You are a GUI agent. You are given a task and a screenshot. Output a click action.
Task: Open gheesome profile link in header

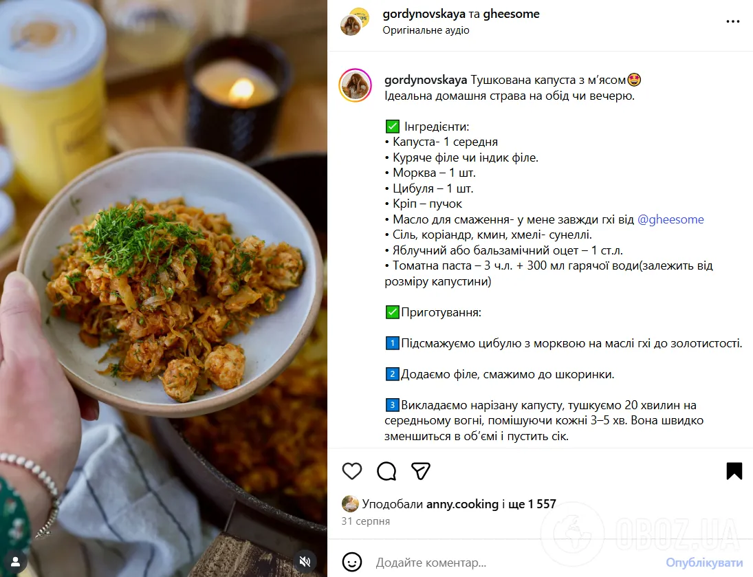click(x=511, y=14)
